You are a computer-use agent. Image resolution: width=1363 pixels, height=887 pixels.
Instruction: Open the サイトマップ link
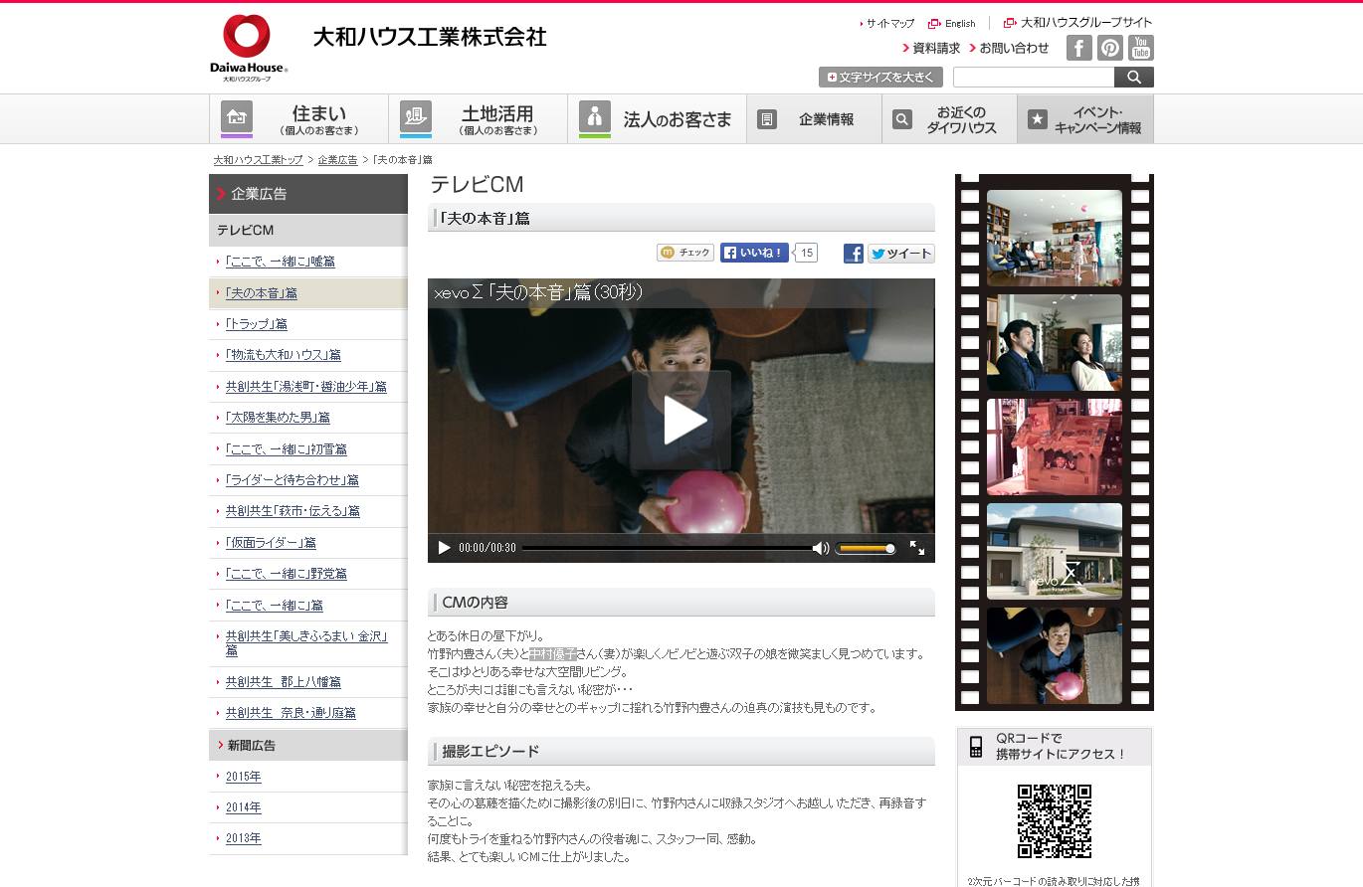889,23
